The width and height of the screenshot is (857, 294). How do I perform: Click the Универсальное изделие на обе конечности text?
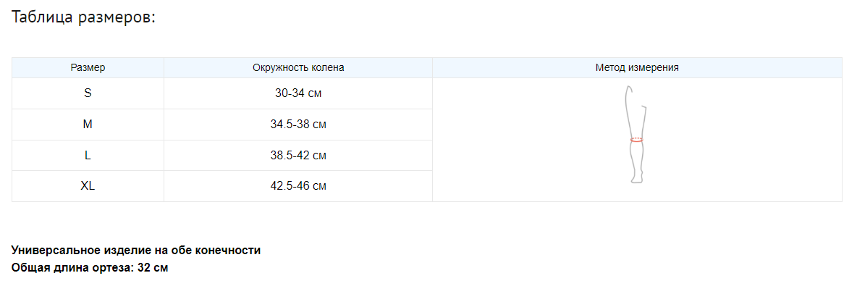(136, 251)
